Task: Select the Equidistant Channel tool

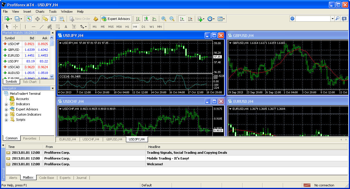Action: [x=50, y=27]
